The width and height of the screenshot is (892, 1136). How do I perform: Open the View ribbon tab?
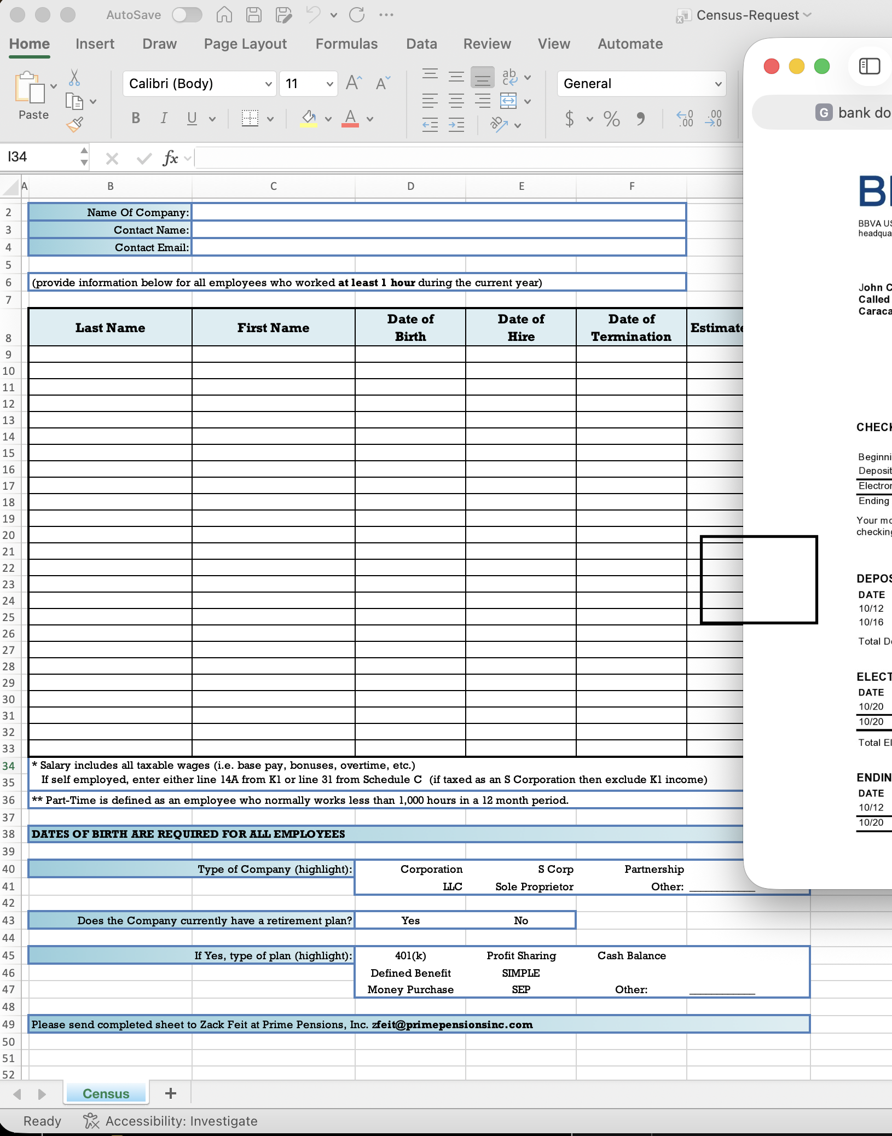[x=554, y=44]
